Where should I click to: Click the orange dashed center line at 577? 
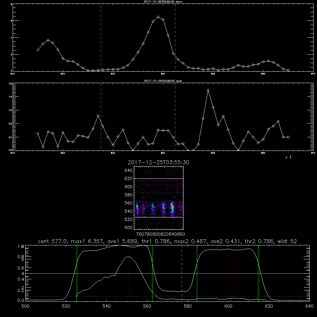pyautogui.click(x=182, y=273)
